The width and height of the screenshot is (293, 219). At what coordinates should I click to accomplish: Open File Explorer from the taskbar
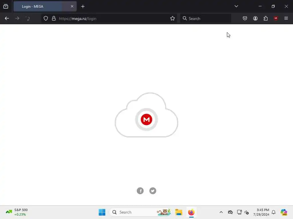click(179, 212)
